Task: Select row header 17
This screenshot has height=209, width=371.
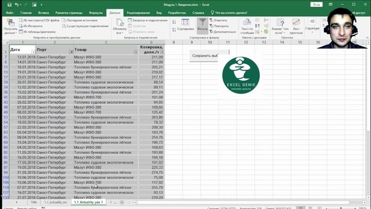Action: tap(6, 77)
